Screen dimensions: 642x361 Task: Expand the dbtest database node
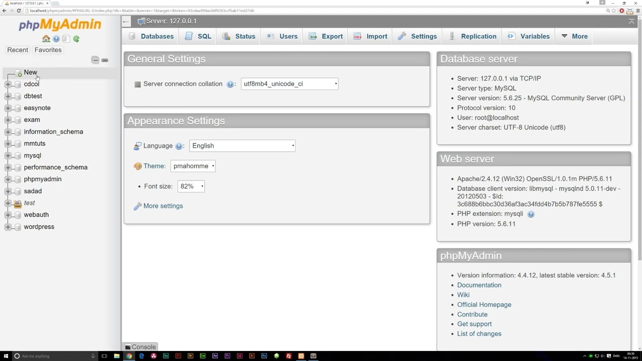pos(8,96)
